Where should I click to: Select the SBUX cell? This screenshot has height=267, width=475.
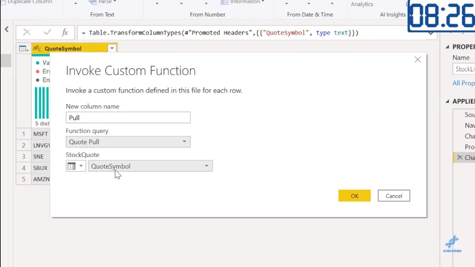click(40, 168)
